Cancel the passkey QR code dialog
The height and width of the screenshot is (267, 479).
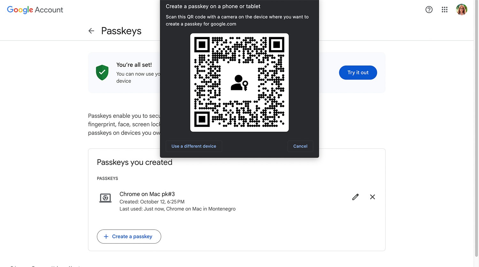pyautogui.click(x=300, y=146)
